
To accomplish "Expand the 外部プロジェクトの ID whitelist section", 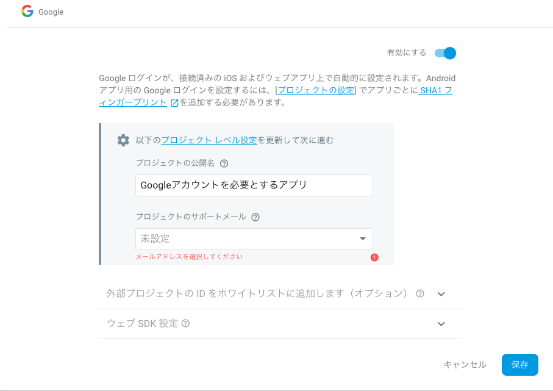I will 441,294.
